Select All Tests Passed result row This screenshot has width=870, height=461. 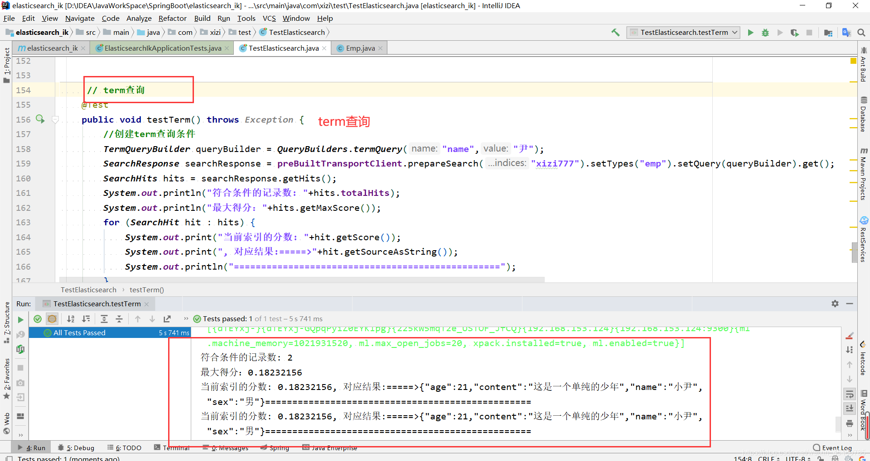tap(110, 333)
